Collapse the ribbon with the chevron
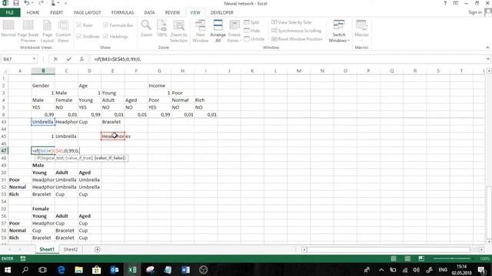492x276 pixels. click(x=487, y=48)
